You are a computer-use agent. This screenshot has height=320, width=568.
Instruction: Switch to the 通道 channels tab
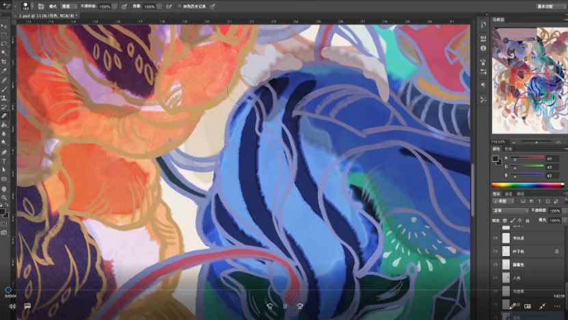pos(509,194)
